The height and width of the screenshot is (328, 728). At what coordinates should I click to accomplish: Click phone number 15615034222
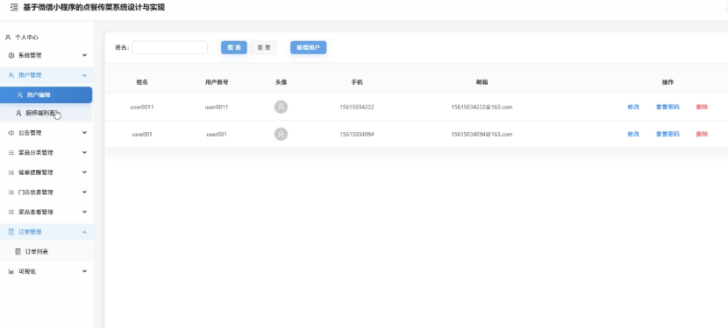[357, 107]
